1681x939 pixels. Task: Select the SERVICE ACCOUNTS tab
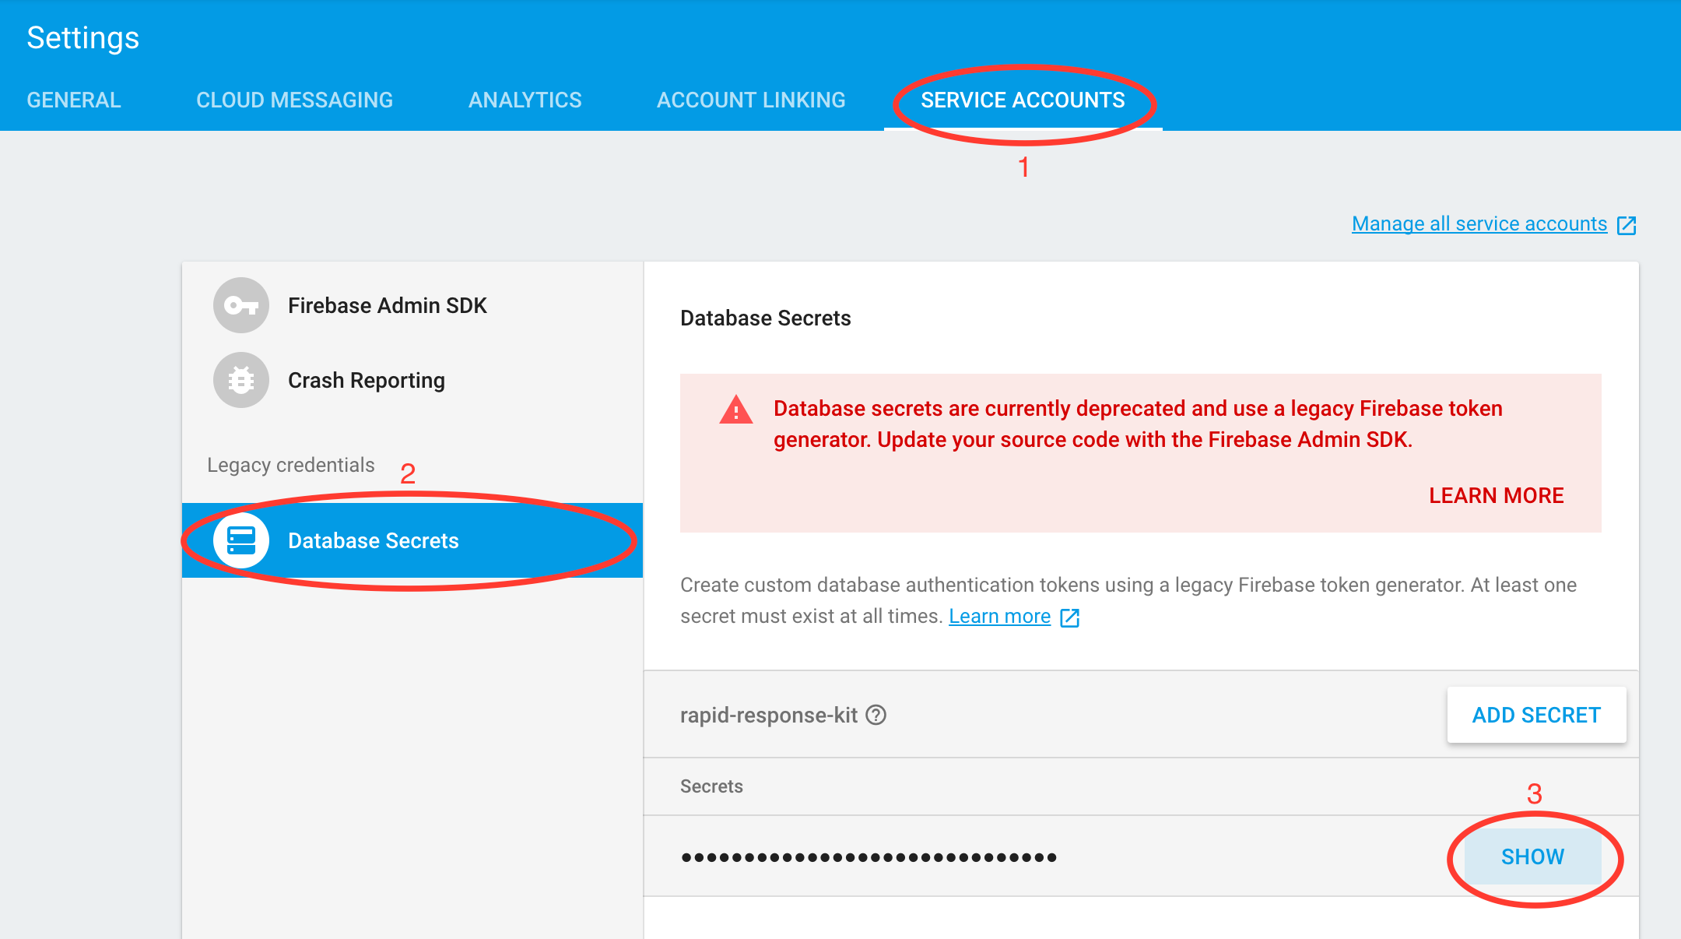click(x=1022, y=100)
